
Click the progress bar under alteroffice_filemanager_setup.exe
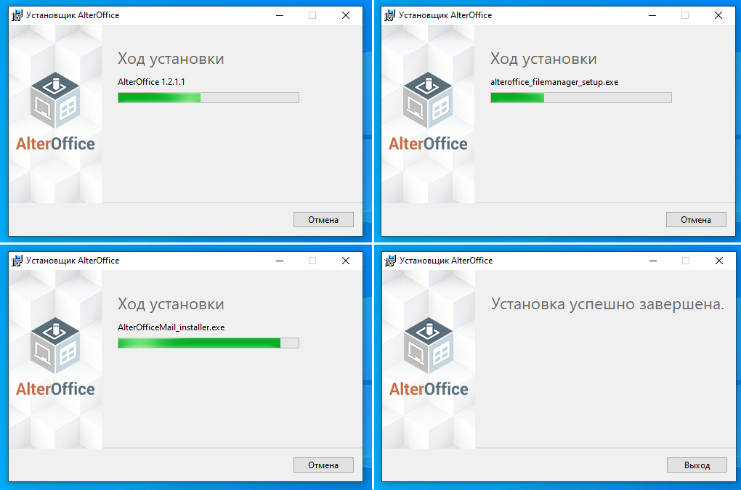(x=580, y=98)
